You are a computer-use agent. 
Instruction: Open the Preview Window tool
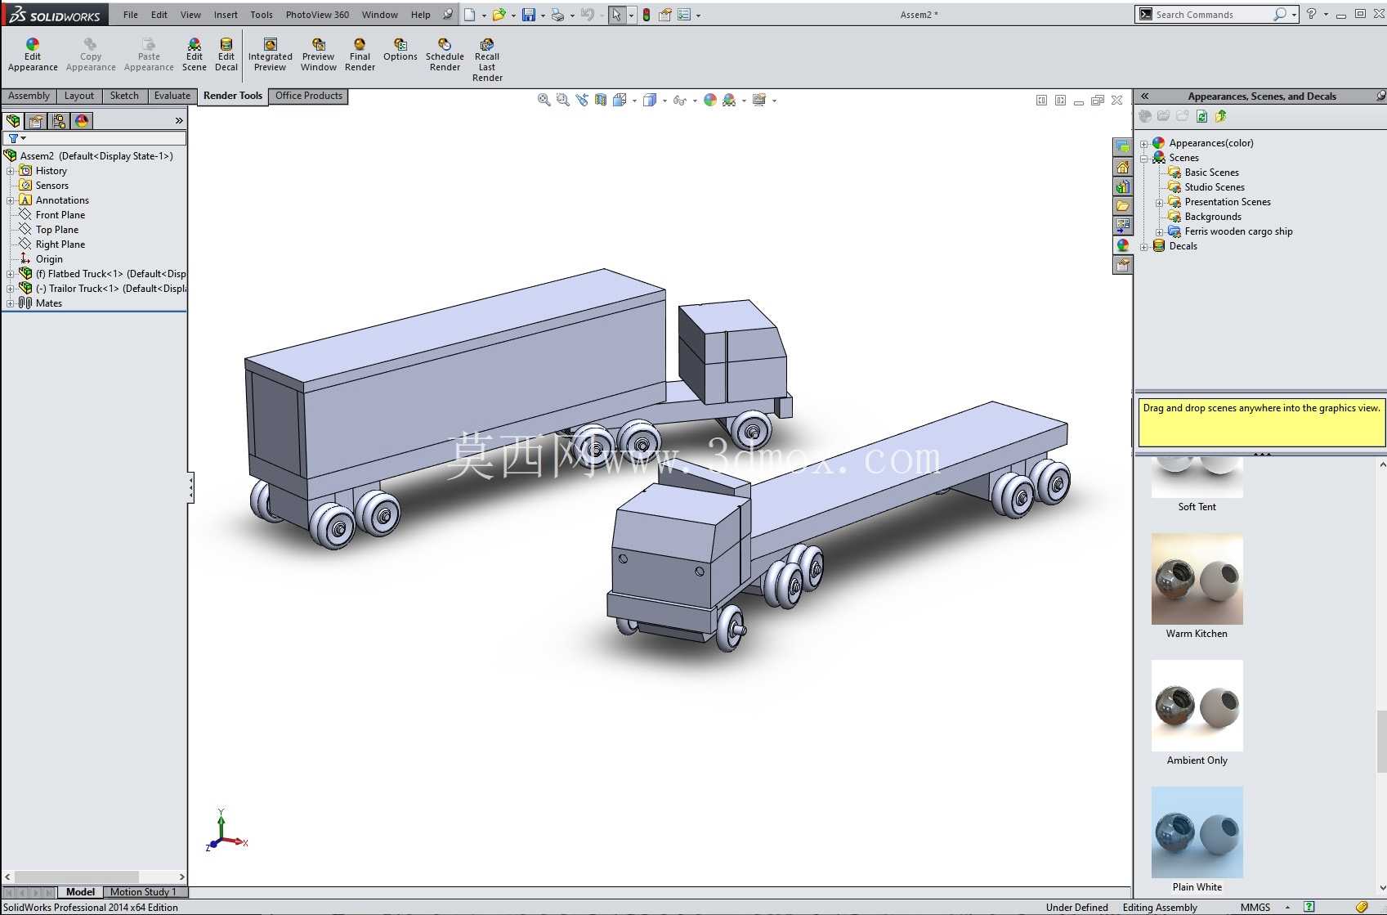pos(318,55)
